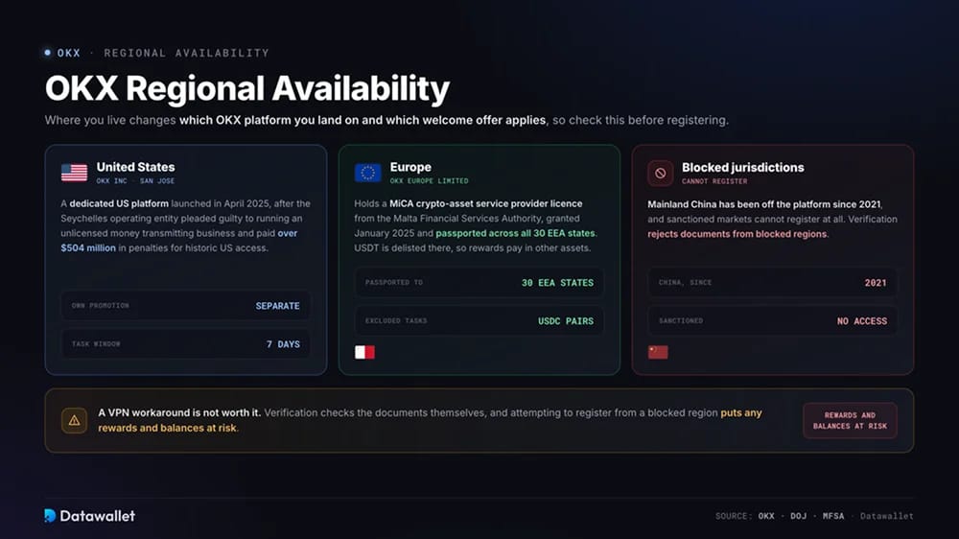The width and height of the screenshot is (959, 539).
Task: Select the China Since 2021 row
Action: tap(772, 283)
